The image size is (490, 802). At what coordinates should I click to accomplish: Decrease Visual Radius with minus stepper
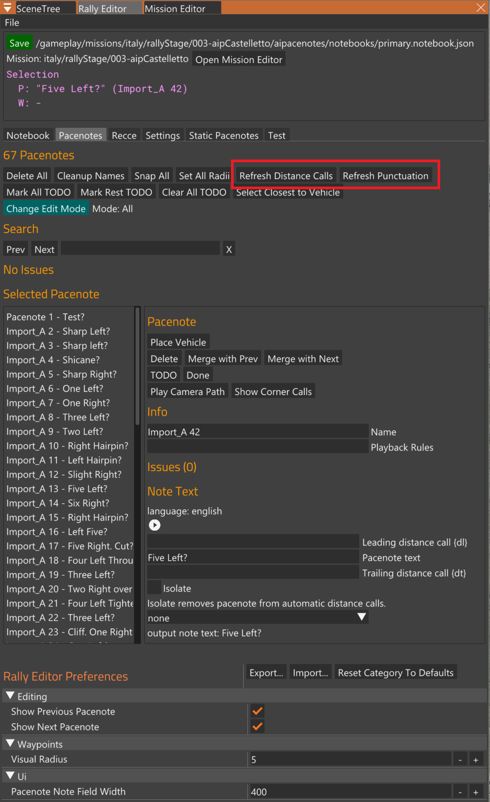(x=460, y=760)
